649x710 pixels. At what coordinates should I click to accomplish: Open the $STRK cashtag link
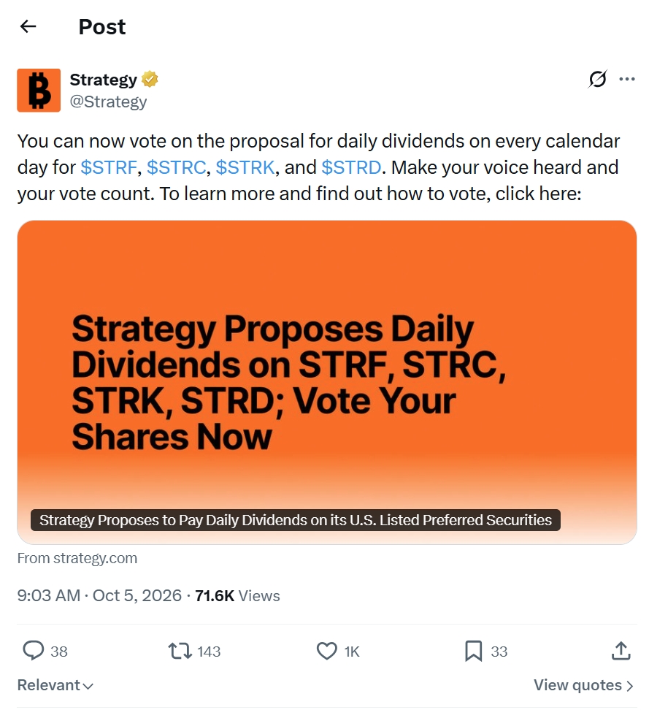(245, 167)
